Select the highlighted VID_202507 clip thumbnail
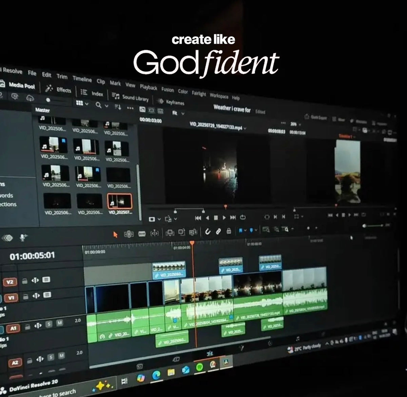 pos(119,201)
